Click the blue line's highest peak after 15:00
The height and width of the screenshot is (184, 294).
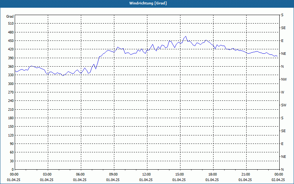click(186, 36)
